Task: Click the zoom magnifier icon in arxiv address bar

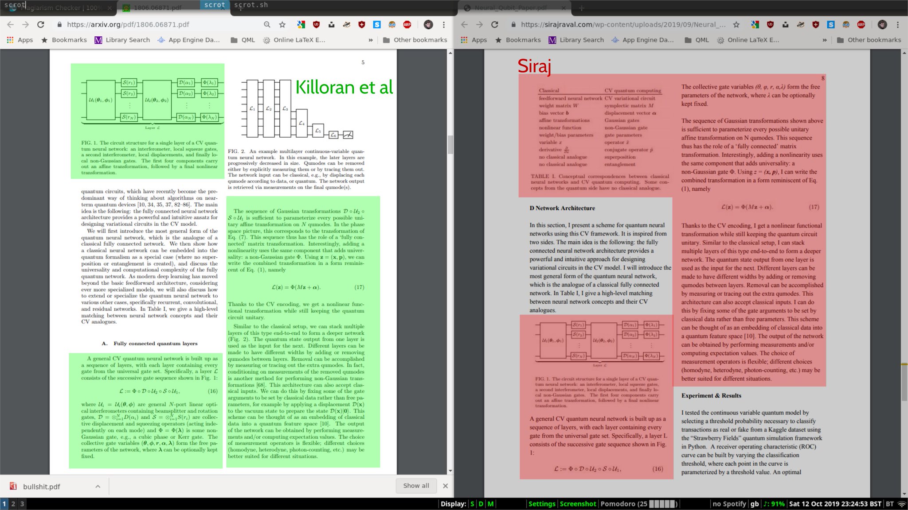Action: point(266,24)
